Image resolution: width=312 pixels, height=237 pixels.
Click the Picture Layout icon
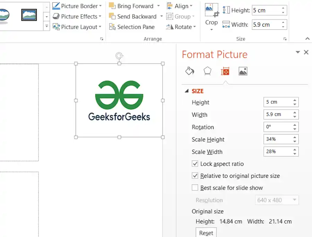56,27
